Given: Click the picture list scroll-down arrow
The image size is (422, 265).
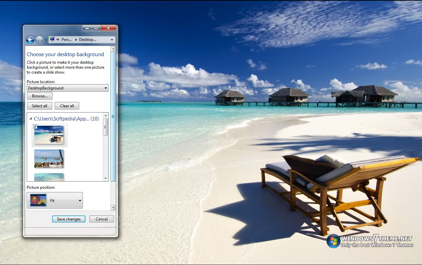Looking at the screenshot, I should click(x=106, y=179).
